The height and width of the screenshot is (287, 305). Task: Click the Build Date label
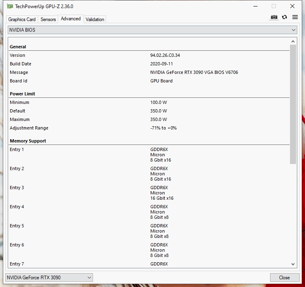[20, 64]
